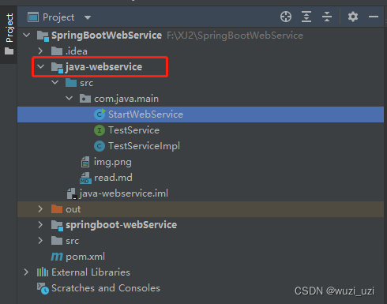
Task: Select the TestServiceImpl class
Action: (144, 146)
